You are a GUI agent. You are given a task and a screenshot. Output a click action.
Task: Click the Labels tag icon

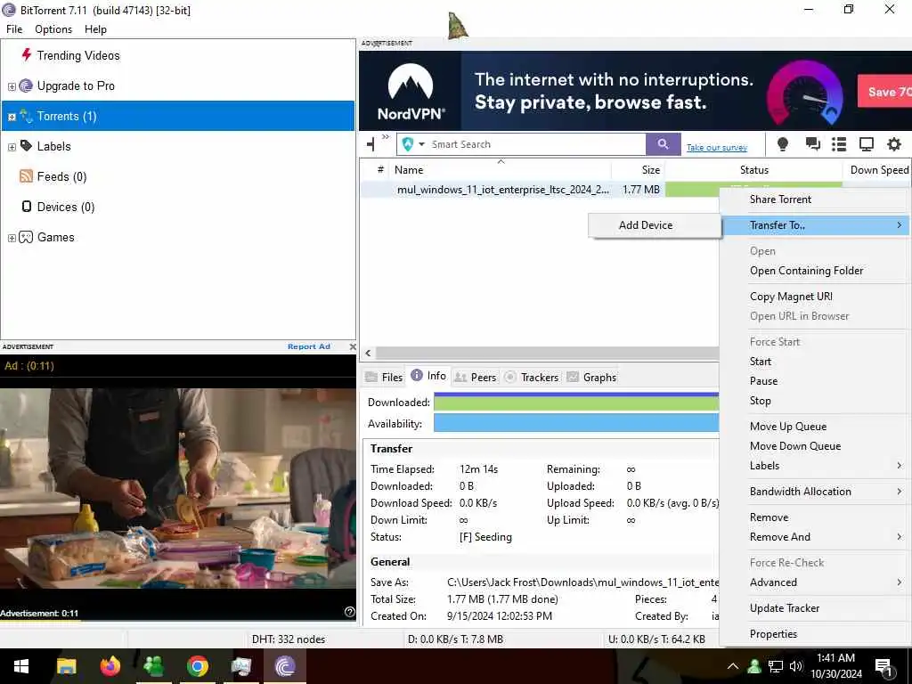tap(26, 145)
